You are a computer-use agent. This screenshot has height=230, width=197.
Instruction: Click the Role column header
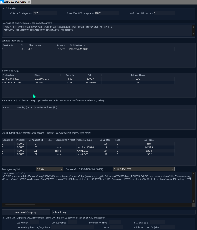49,140
